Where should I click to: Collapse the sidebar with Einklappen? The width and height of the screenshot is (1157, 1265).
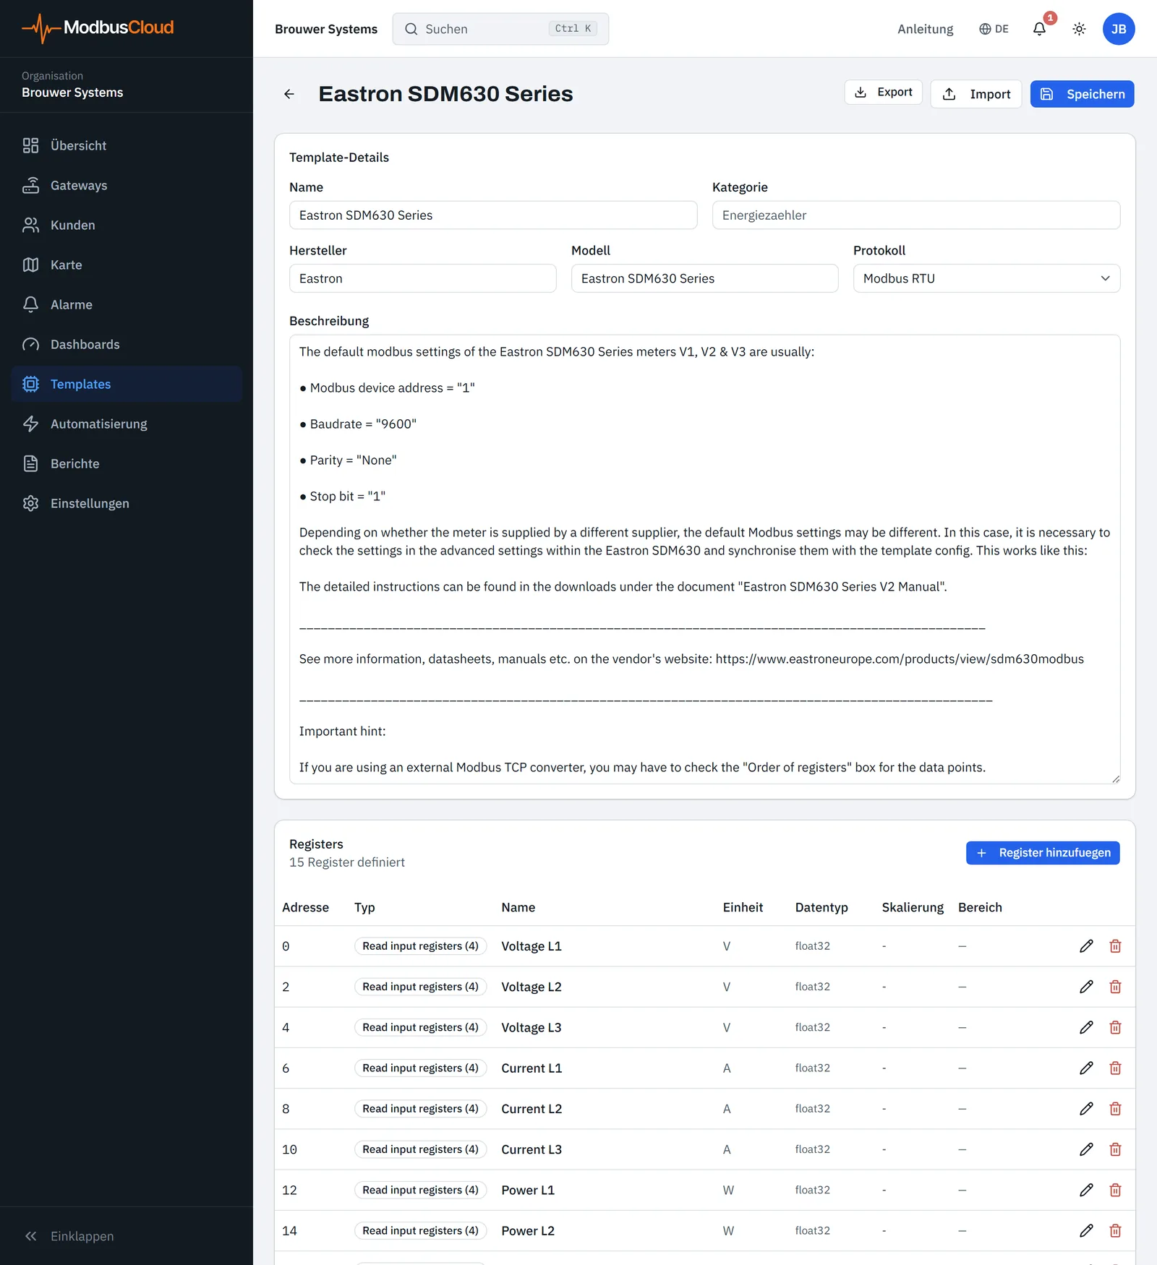[x=69, y=1236]
